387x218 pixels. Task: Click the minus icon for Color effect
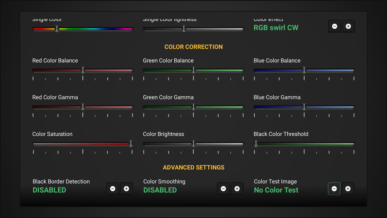coord(334,27)
